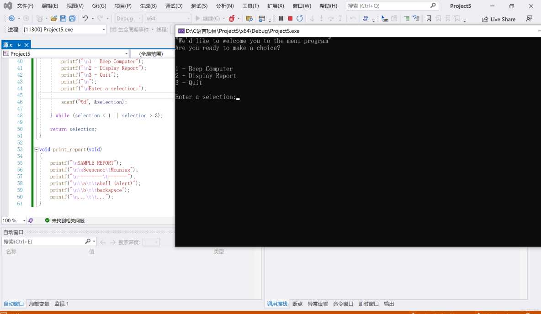Viewport: 541px width, 314px height.
Task: Open the 文件(F) menu
Action: [25, 6]
